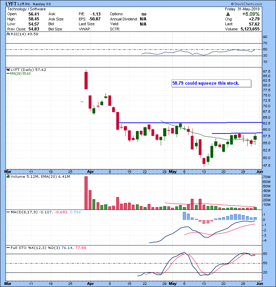Click the 'Volume 5.12M, EMA(20) 6.41M' label
Image resolution: width=276 pixels, height=287 pixels.
pos(40,176)
